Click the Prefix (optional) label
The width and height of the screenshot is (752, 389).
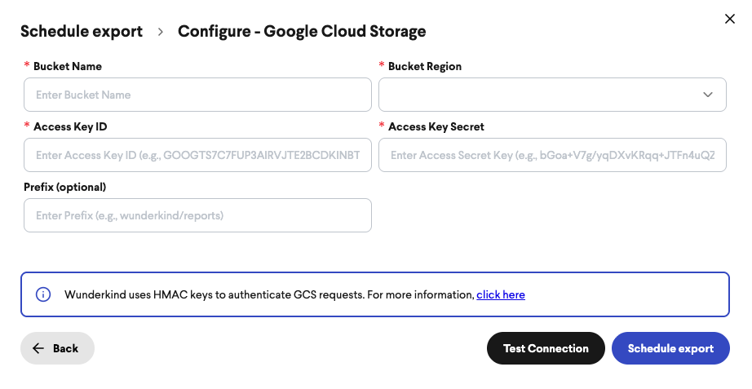click(x=64, y=187)
